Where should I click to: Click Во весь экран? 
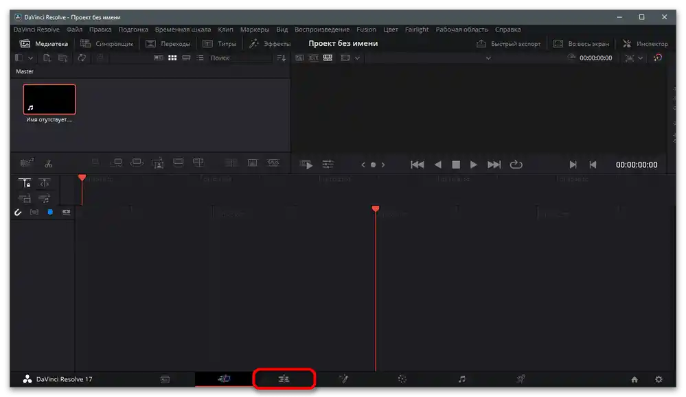580,44
